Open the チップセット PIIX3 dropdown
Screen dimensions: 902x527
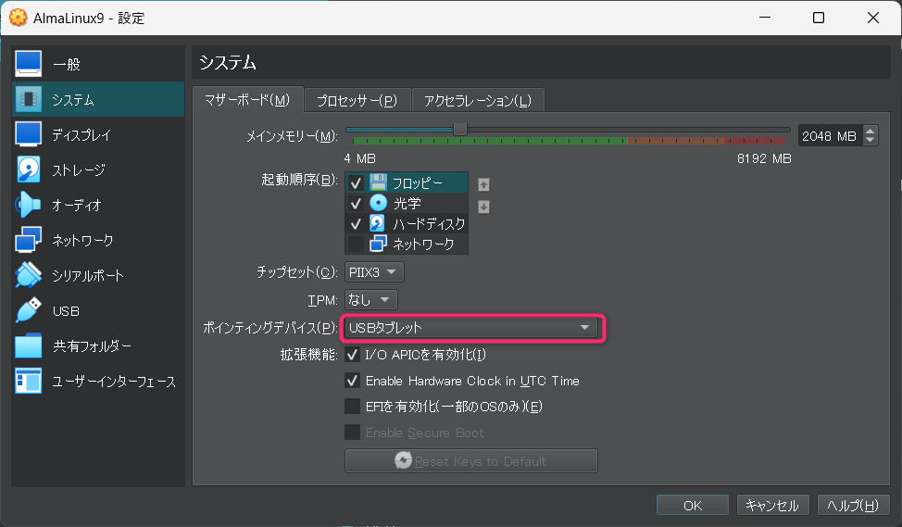point(374,272)
